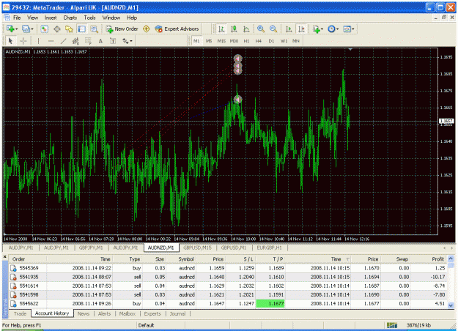Image resolution: width=458 pixels, height=331 pixels.
Task: Select the Text Label tool marked T
Action: point(113,41)
